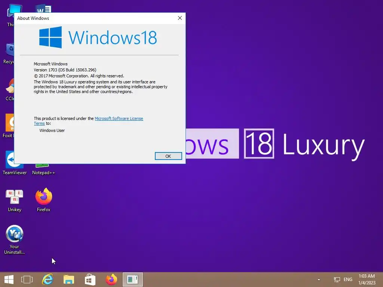Viewport: 383px width, 287px height.
Task: Close the About Windows dialog
Action: [180, 18]
